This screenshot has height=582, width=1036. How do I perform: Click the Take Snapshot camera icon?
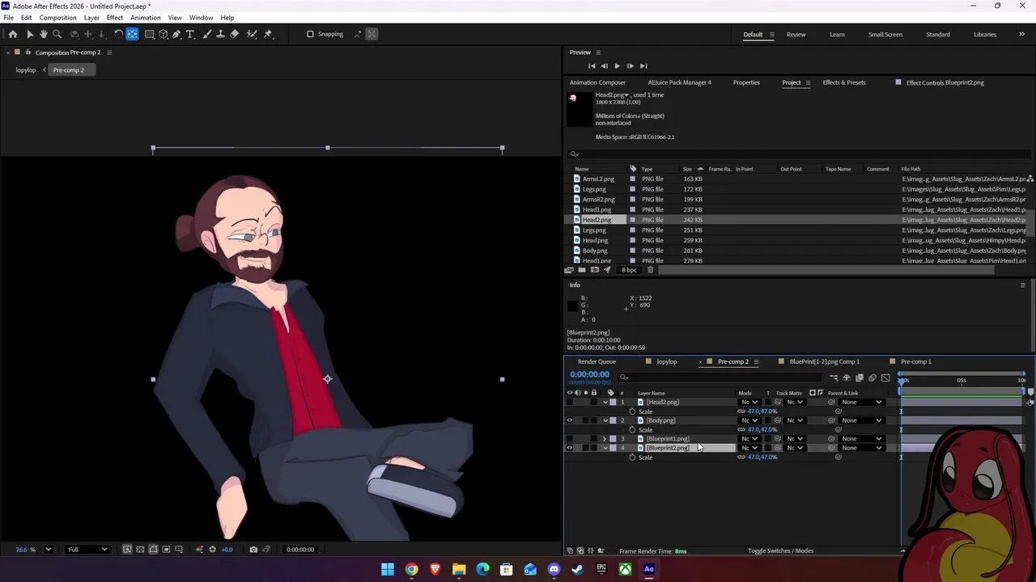[x=253, y=550]
